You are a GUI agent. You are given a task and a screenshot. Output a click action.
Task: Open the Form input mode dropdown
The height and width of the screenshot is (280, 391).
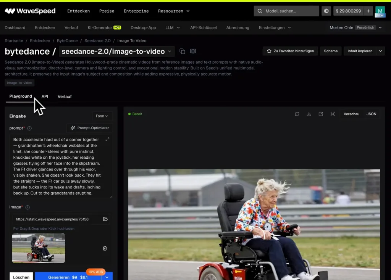[x=102, y=116]
